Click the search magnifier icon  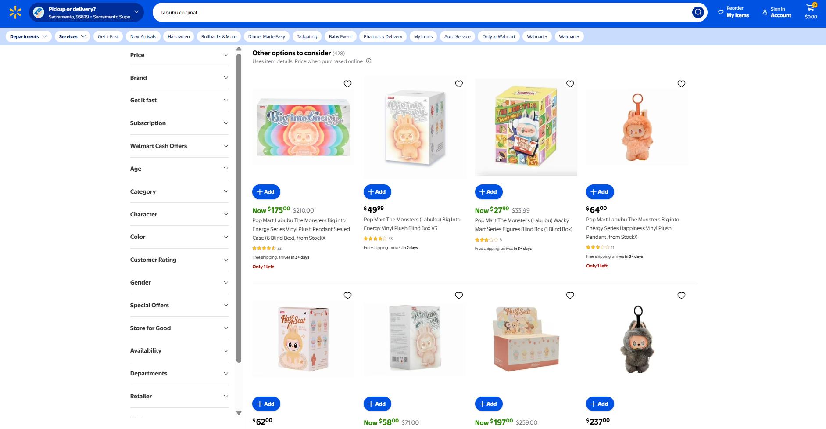[698, 12]
